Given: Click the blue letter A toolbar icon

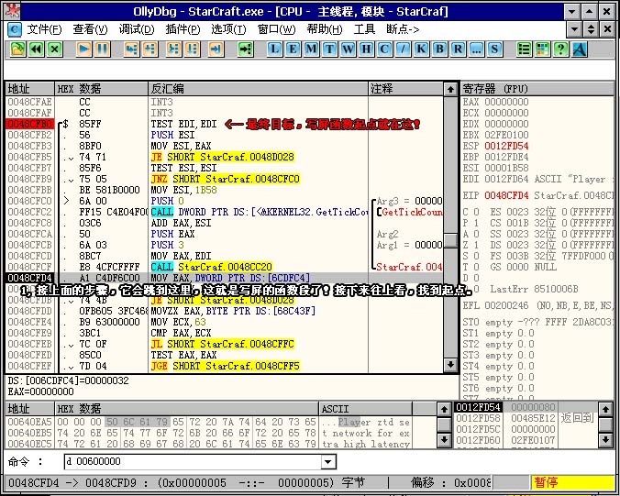Looking at the screenshot, I should 580,50.
